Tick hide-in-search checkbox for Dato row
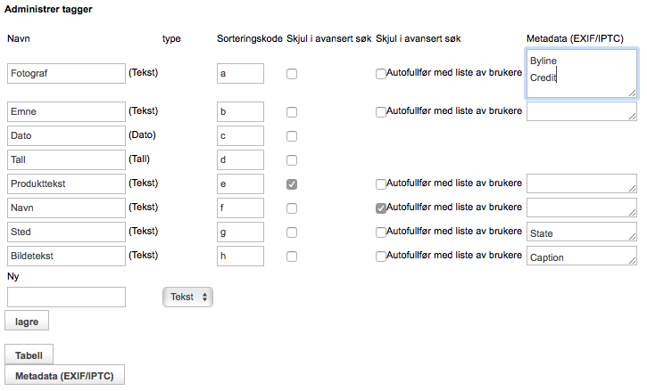647x391 pixels. pyautogui.click(x=292, y=136)
